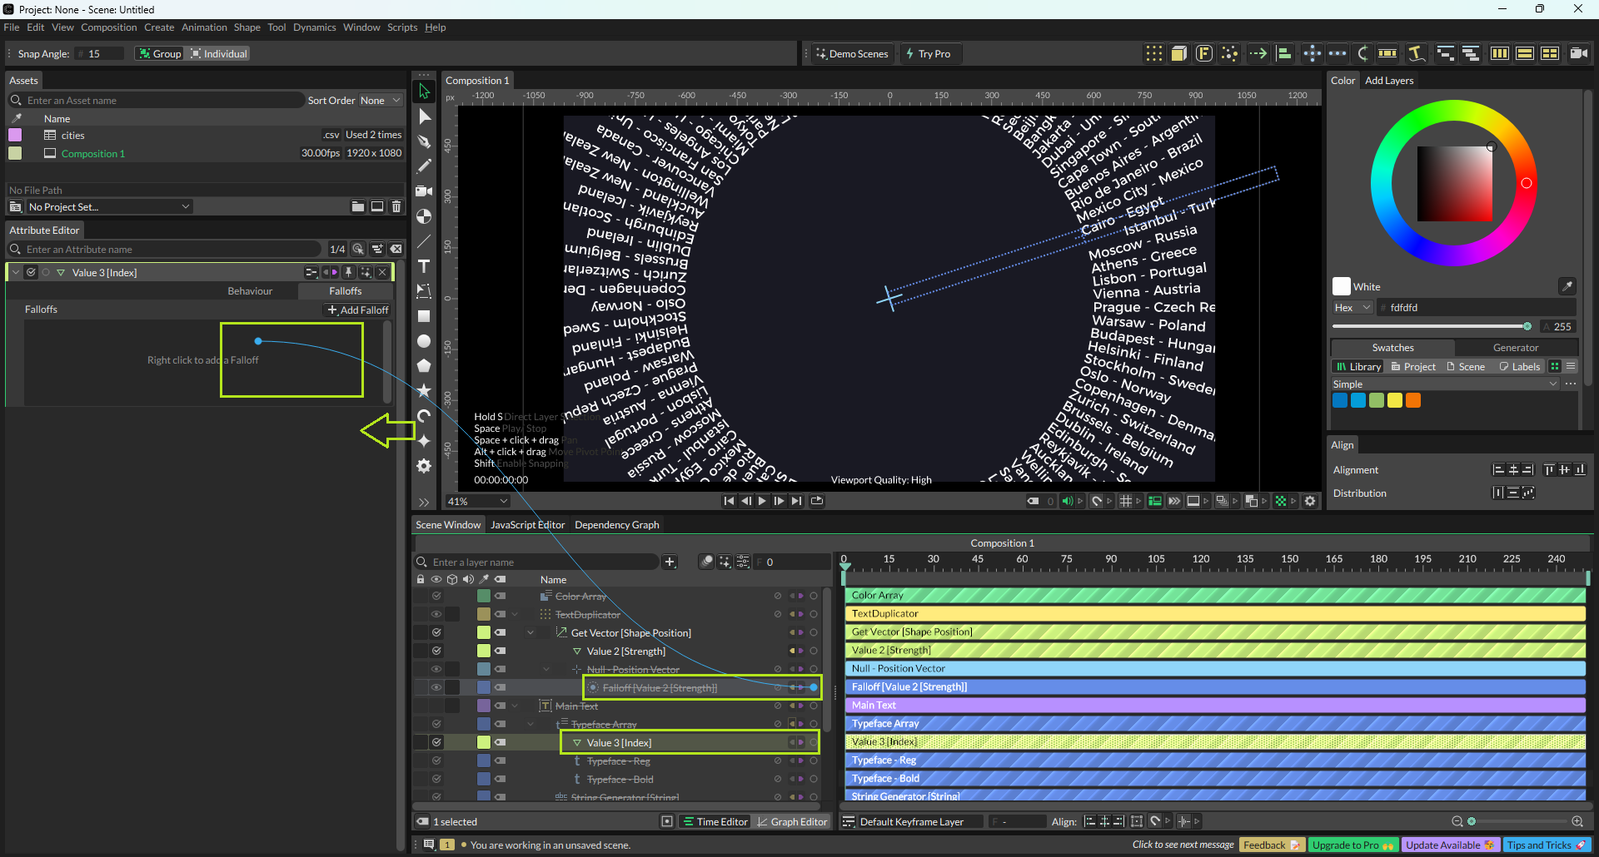The width and height of the screenshot is (1599, 857).
Task: Select the Pen tool
Action: [x=424, y=141]
